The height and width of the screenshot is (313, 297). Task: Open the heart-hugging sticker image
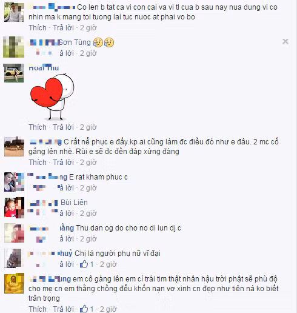tap(52, 96)
